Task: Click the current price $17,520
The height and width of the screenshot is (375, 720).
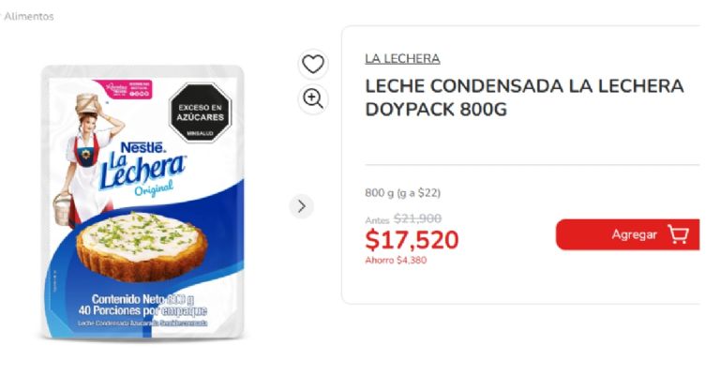Action: point(412,240)
